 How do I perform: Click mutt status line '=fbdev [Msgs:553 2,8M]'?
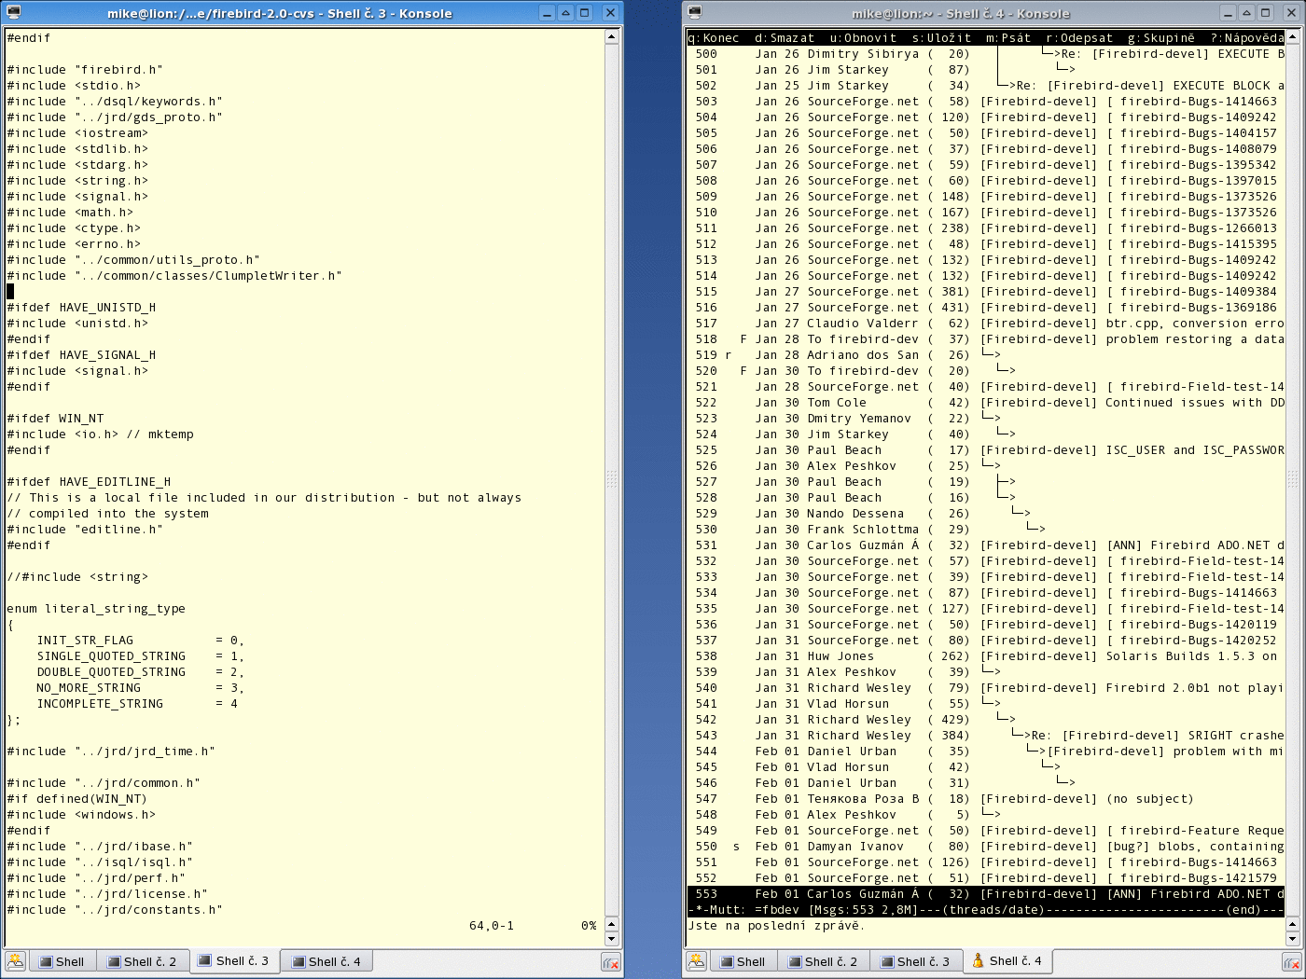pos(835,910)
